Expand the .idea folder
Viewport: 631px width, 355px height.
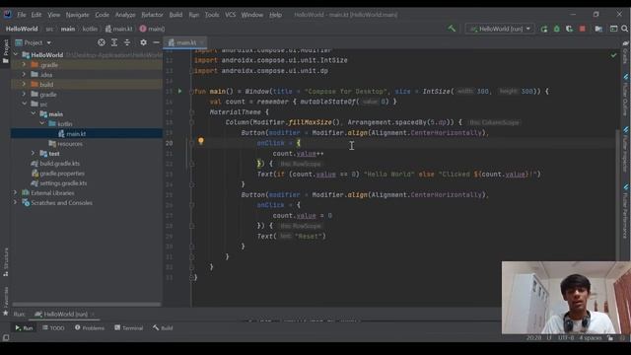pos(24,75)
